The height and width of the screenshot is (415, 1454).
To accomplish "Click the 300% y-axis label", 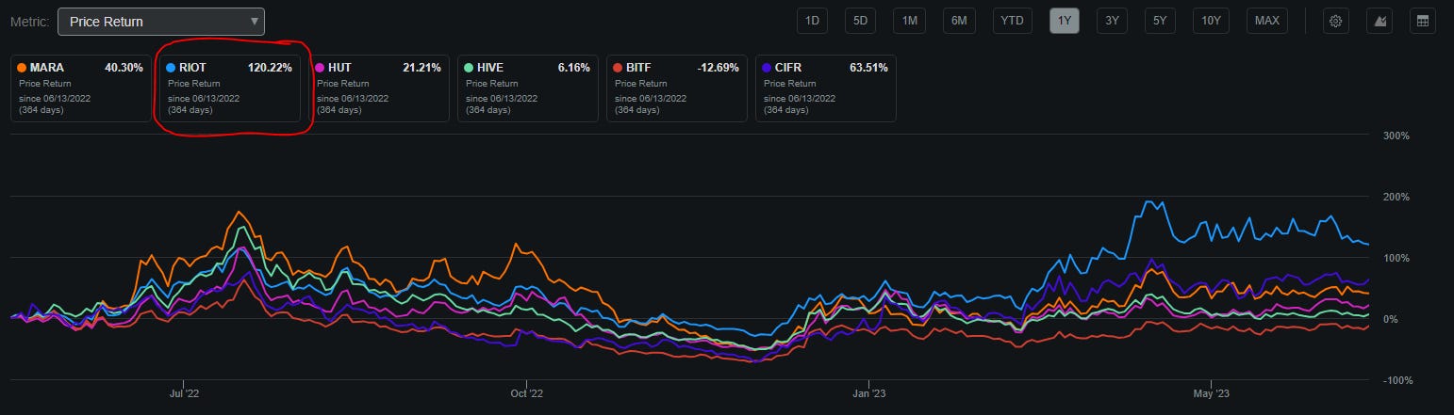I will 1396,136.
